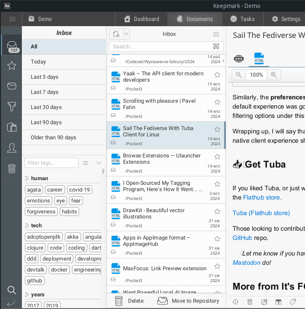Click Move to Repository button

(x=188, y=301)
